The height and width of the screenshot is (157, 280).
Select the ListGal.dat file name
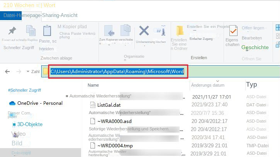pyautogui.click(x=109, y=105)
